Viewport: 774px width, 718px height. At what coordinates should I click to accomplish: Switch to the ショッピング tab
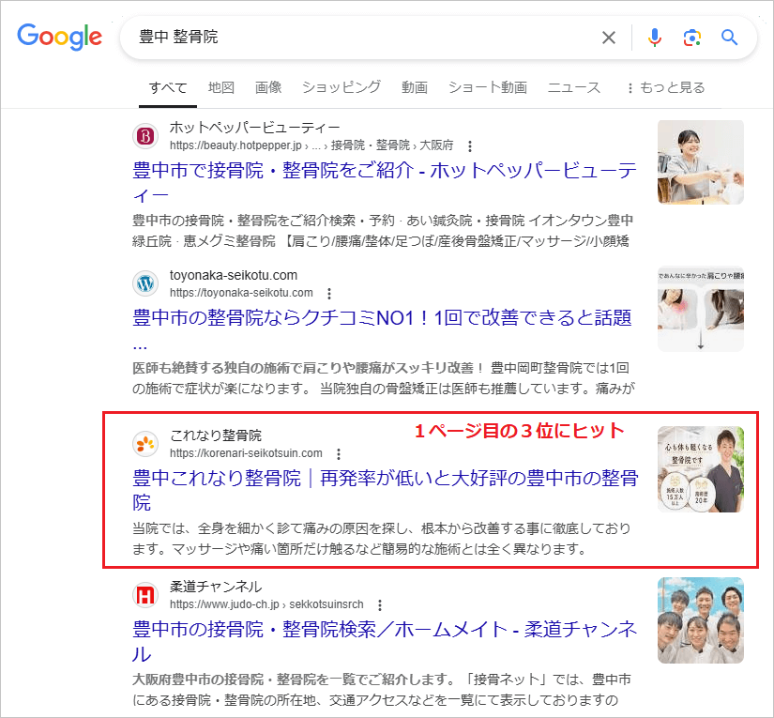point(341,86)
